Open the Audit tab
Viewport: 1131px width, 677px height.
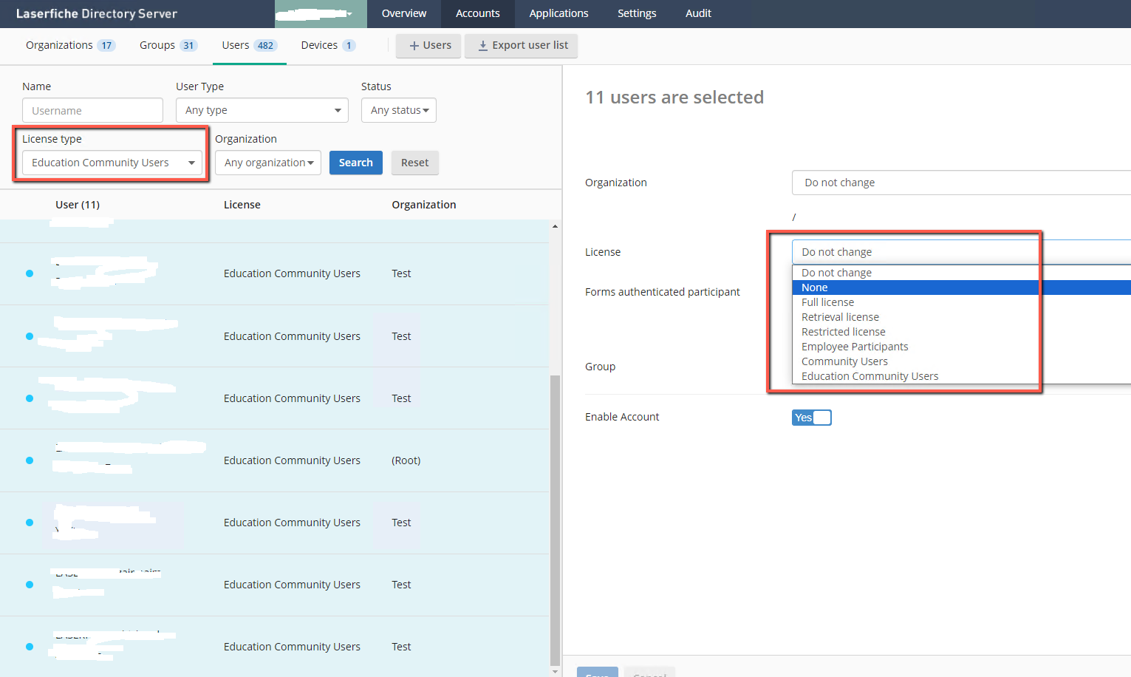(x=698, y=13)
